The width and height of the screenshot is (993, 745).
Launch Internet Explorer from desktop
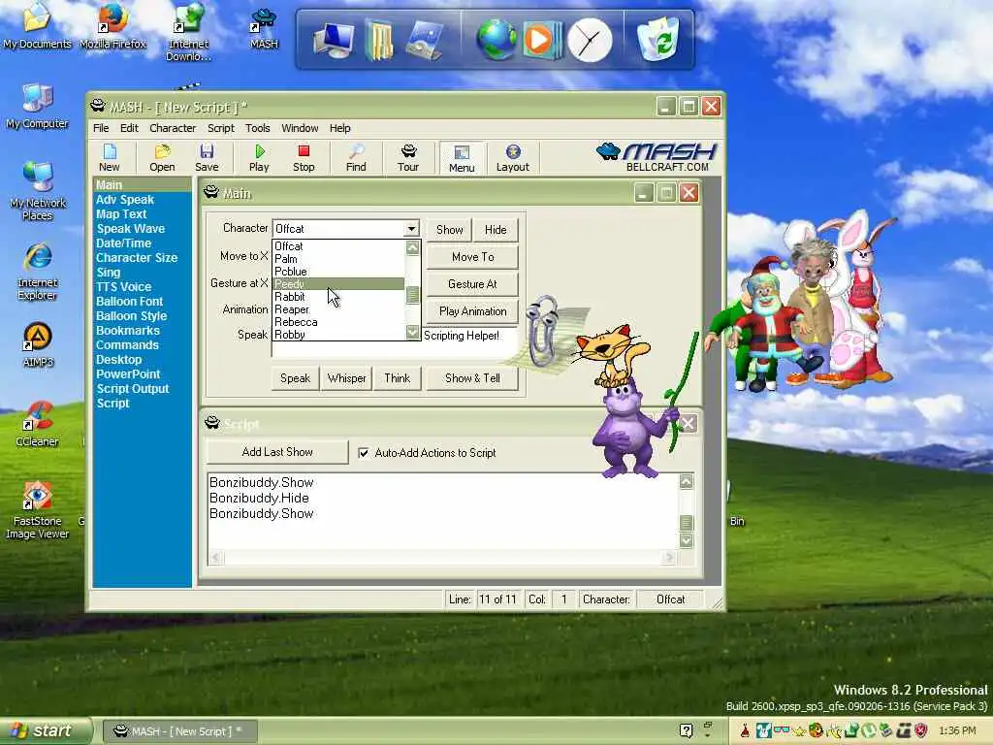pyautogui.click(x=38, y=272)
